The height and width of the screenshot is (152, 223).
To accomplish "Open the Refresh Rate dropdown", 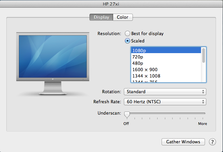I will (x=165, y=102).
